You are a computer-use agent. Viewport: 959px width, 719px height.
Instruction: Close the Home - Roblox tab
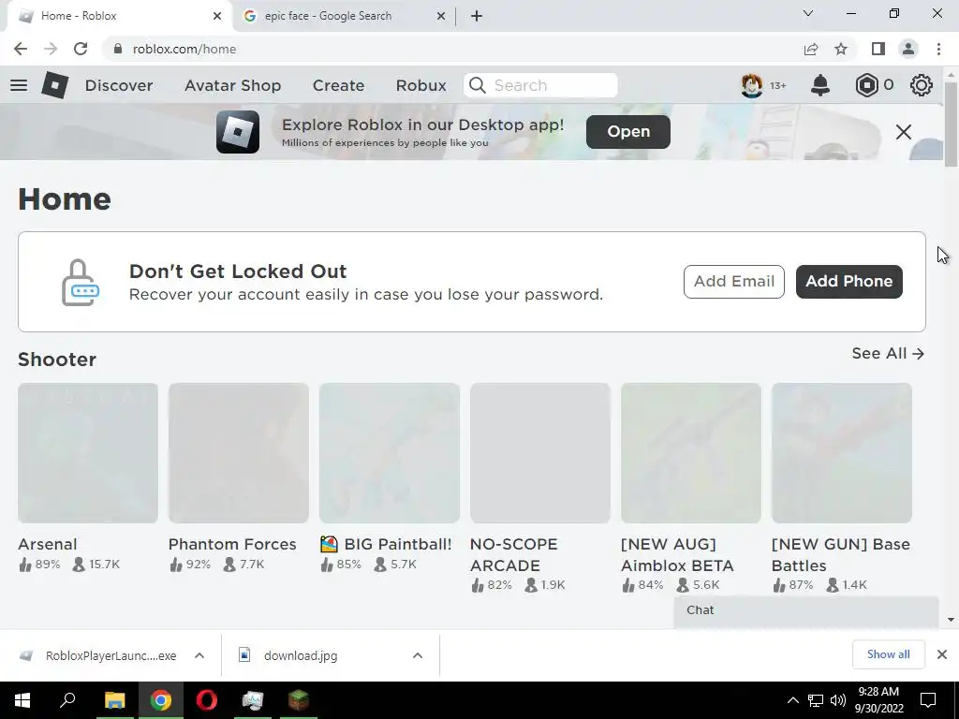[x=217, y=16]
